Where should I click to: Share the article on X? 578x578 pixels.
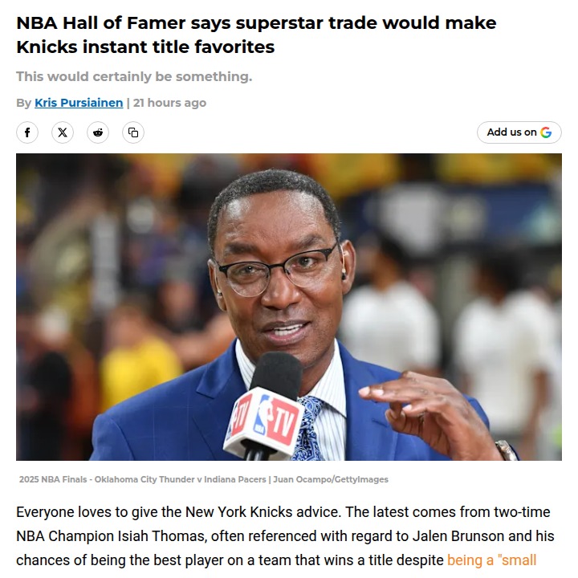[x=63, y=132]
